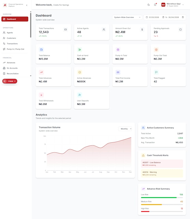Click the end date 30/04/2026 field
This screenshot has width=190, height=219.
coord(174,17)
